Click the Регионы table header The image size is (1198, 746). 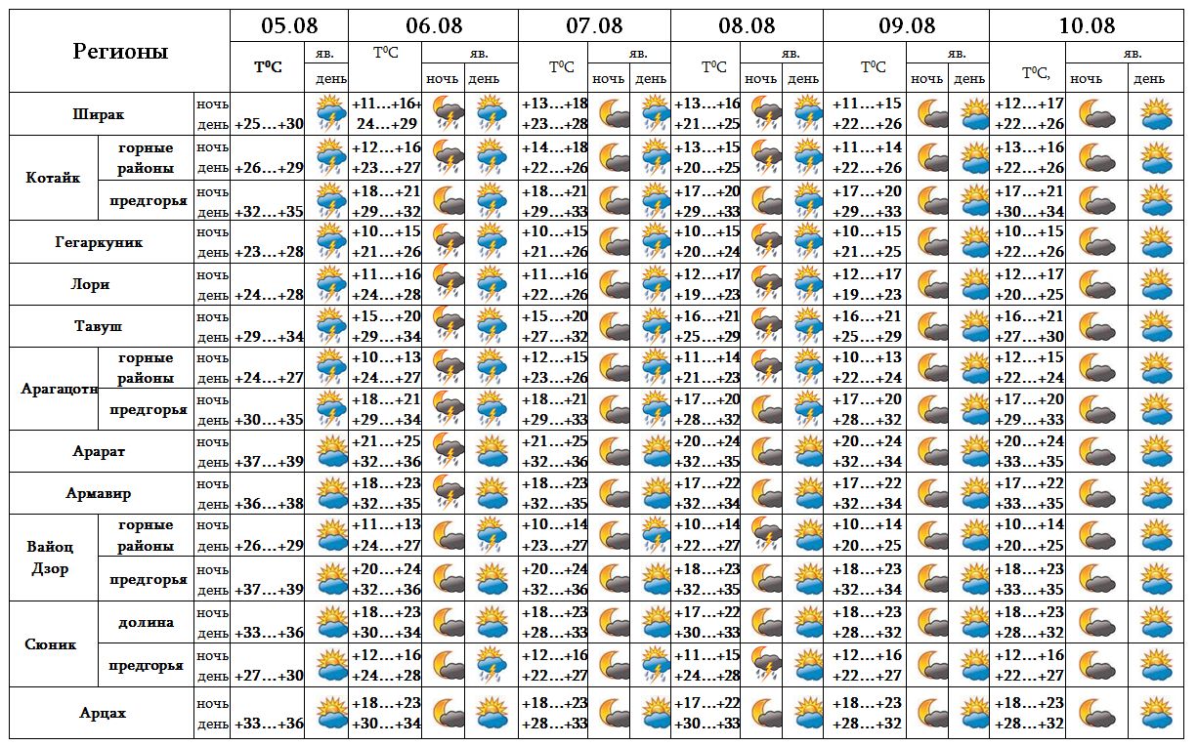click(x=120, y=52)
